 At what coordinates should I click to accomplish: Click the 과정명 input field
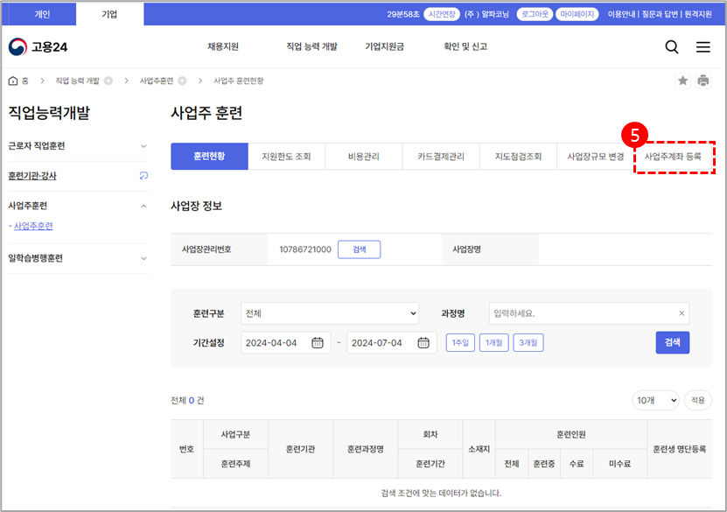[x=582, y=313]
